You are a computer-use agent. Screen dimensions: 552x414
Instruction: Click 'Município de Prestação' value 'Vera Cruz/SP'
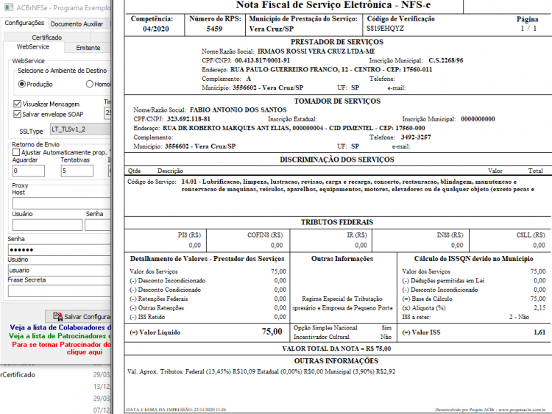pos(272,29)
